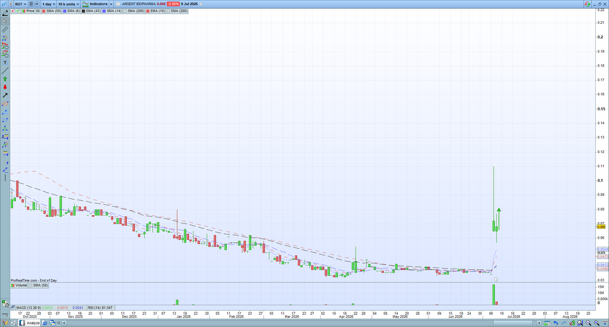
Task: Open the instrument info icon
Action: pyautogui.click(x=118, y=4)
